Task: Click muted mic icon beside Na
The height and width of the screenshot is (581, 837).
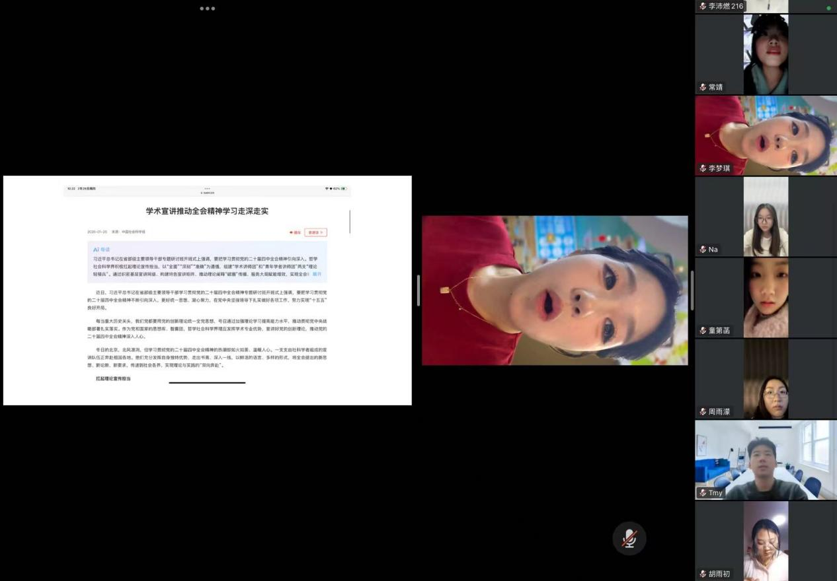Action: pyautogui.click(x=703, y=250)
